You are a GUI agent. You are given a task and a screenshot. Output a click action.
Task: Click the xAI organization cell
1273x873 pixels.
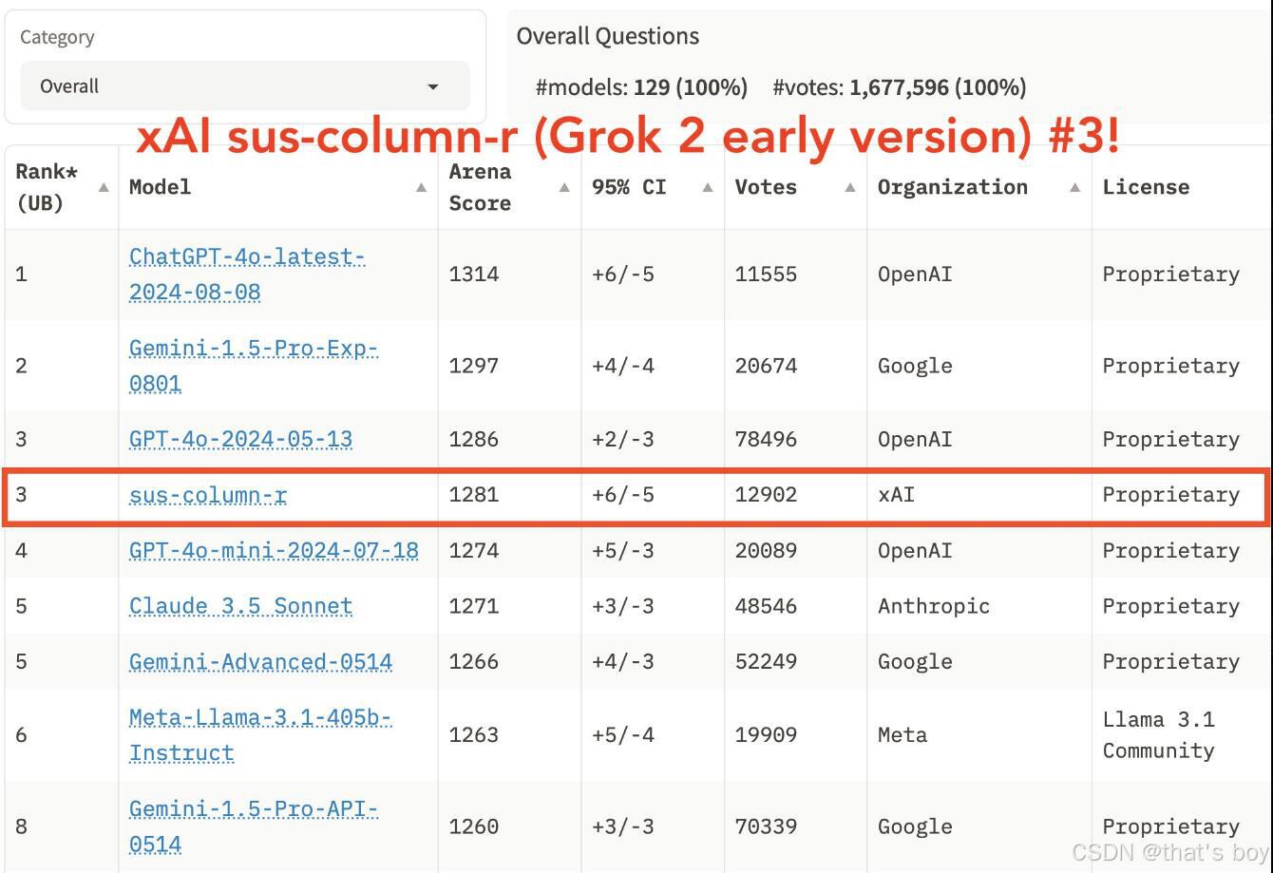click(896, 495)
